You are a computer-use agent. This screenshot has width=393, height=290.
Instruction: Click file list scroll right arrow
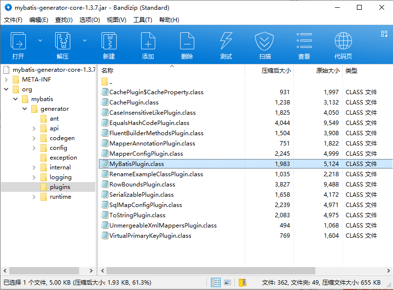(388, 270)
